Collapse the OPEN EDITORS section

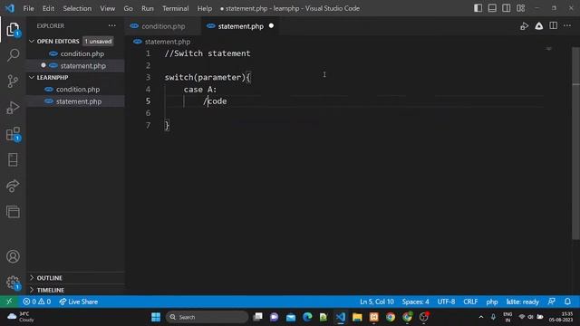click(x=32, y=41)
